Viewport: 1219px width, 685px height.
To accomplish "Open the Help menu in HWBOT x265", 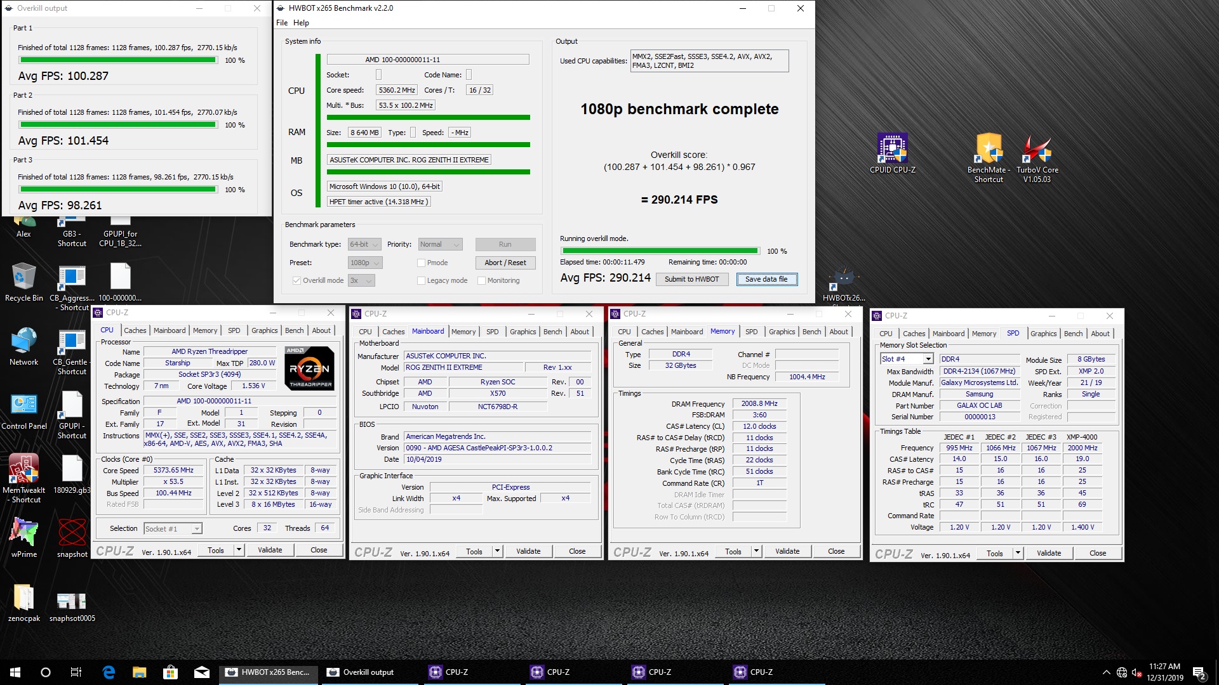I will pos(301,23).
